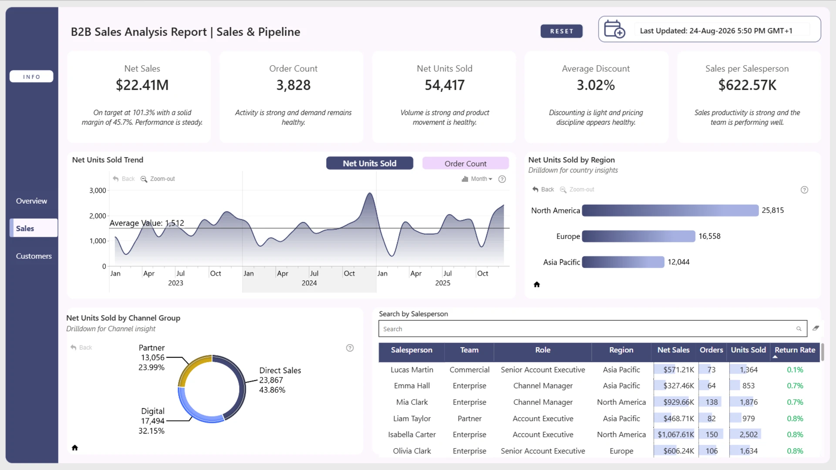The height and width of the screenshot is (470, 836).
Task: Click the home icon under the channel donut
Action: (75, 448)
